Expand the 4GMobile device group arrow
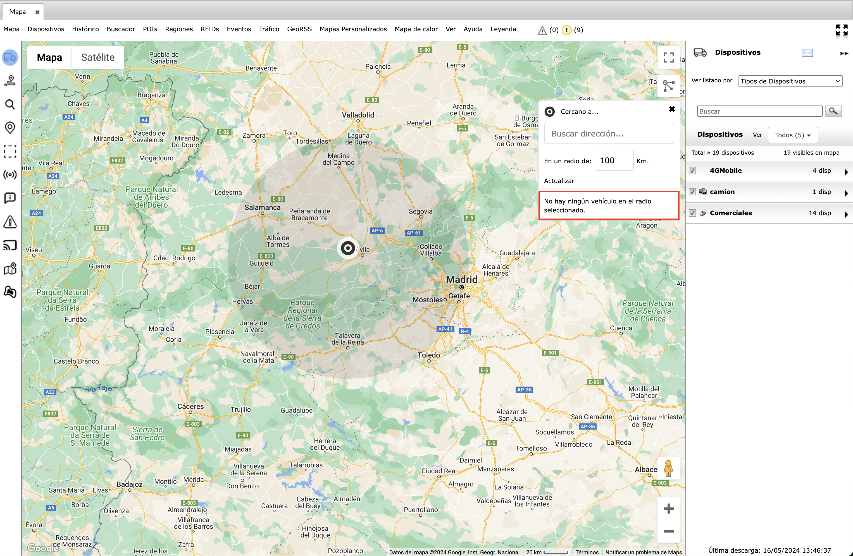853x556 pixels. pos(846,172)
